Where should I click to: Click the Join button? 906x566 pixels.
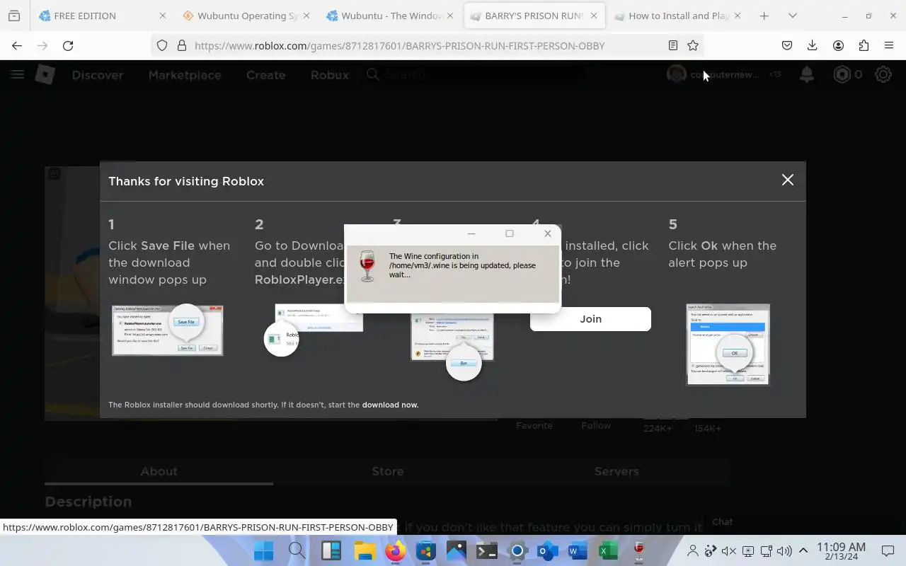590,319
